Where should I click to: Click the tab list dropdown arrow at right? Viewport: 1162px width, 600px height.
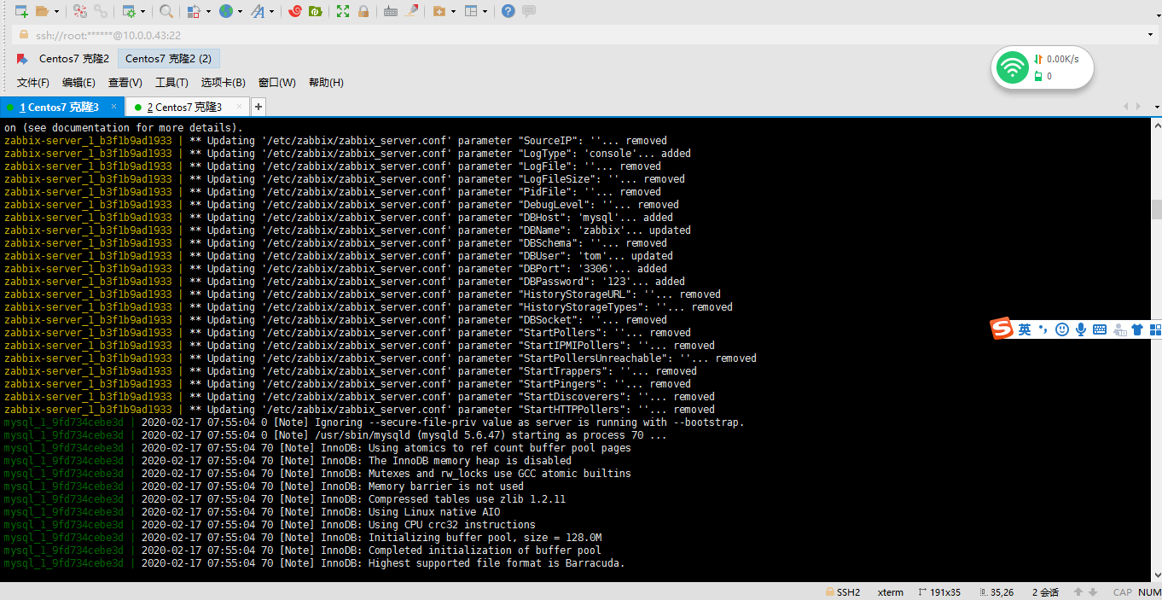[x=1157, y=107]
